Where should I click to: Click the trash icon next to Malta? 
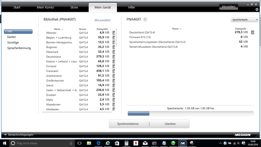tap(114, 100)
